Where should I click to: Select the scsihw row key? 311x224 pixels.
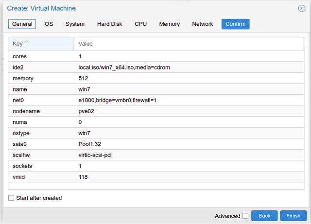tap(21, 155)
